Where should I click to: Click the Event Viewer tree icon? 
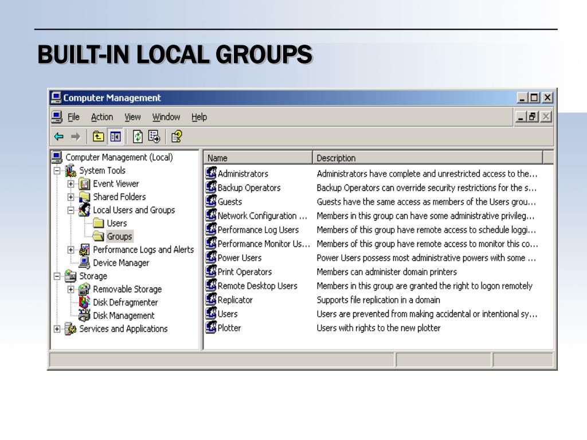coord(85,184)
